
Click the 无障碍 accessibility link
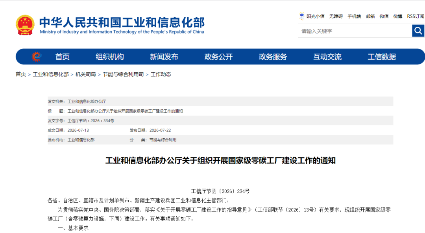[x=336, y=17]
